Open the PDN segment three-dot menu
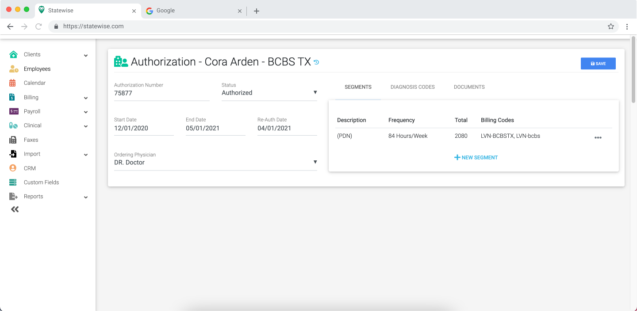637x311 pixels. click(x=598, y=137)
